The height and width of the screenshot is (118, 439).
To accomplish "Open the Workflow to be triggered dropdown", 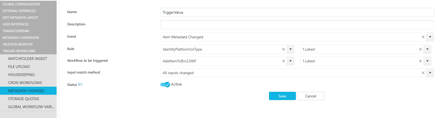I will point(291,61).
